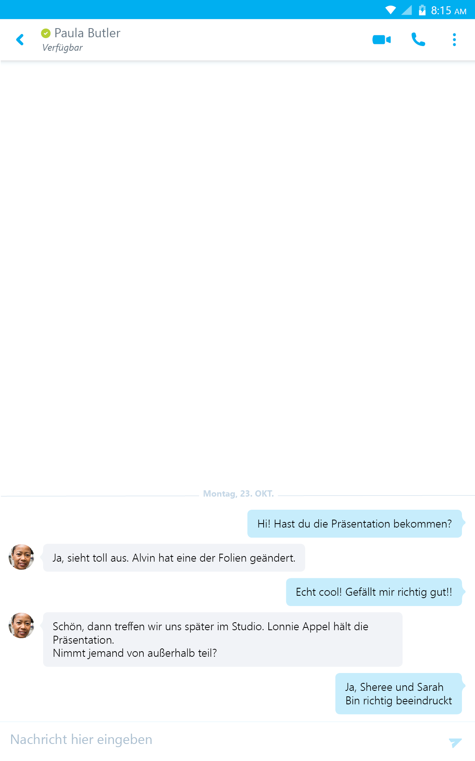This screenshot has height=761, width=475.
Task: Tap the Wi-Fi status bar icon
Action: pyautogui.click(x=391, y=10)
